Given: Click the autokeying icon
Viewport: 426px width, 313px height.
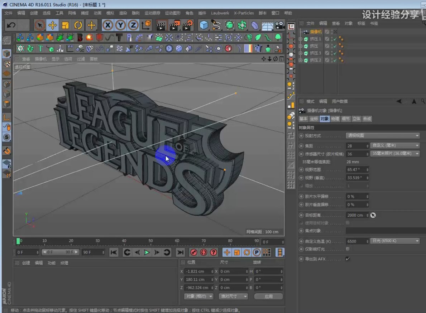Looking at the screenshot, I should click(204, 252).
